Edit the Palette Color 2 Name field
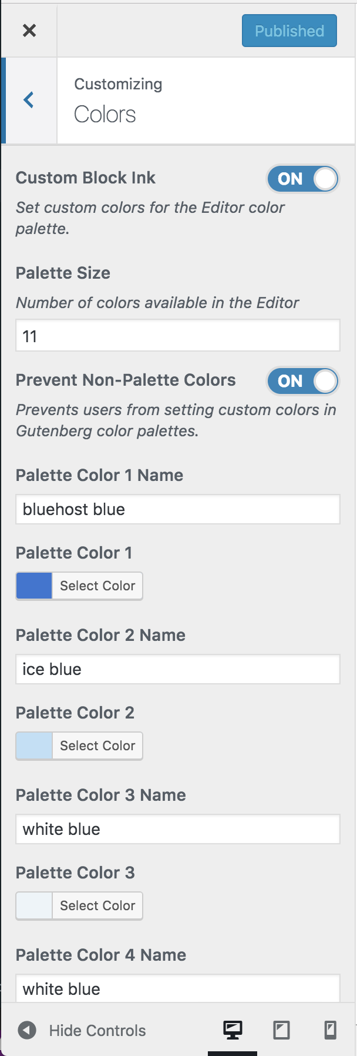The height and width of the screenshot is (1056, 357). (x=178, y=669)
